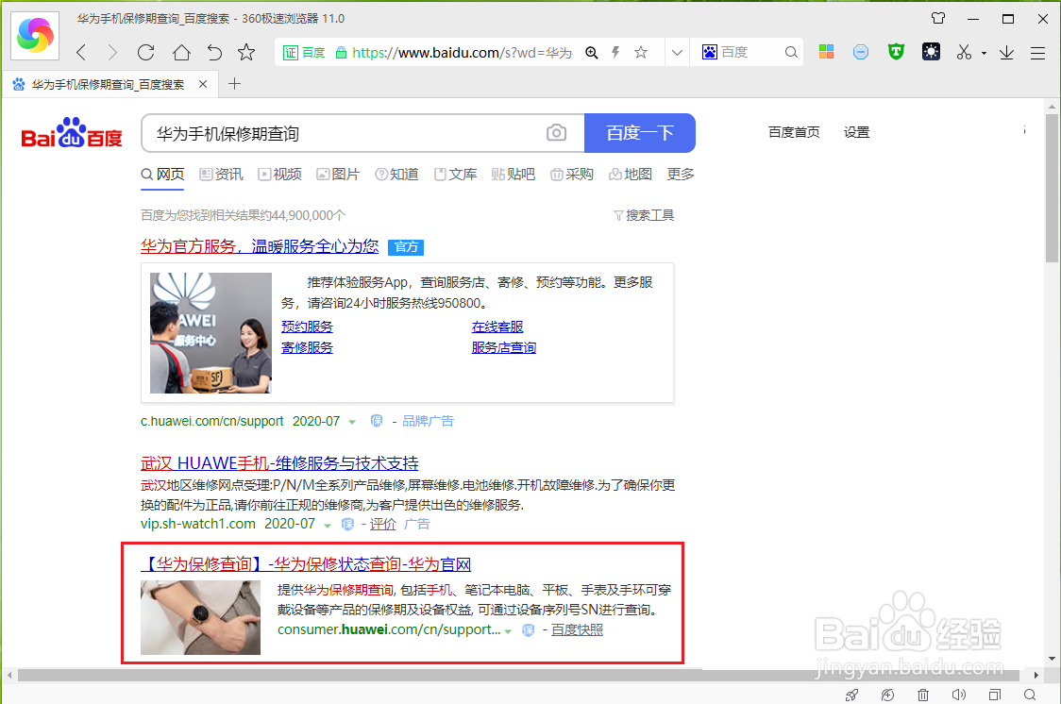The image size is (1061, 704).
Task: Open 服务店查询 link
Action: pyautogui.click(x=504, y=347)
